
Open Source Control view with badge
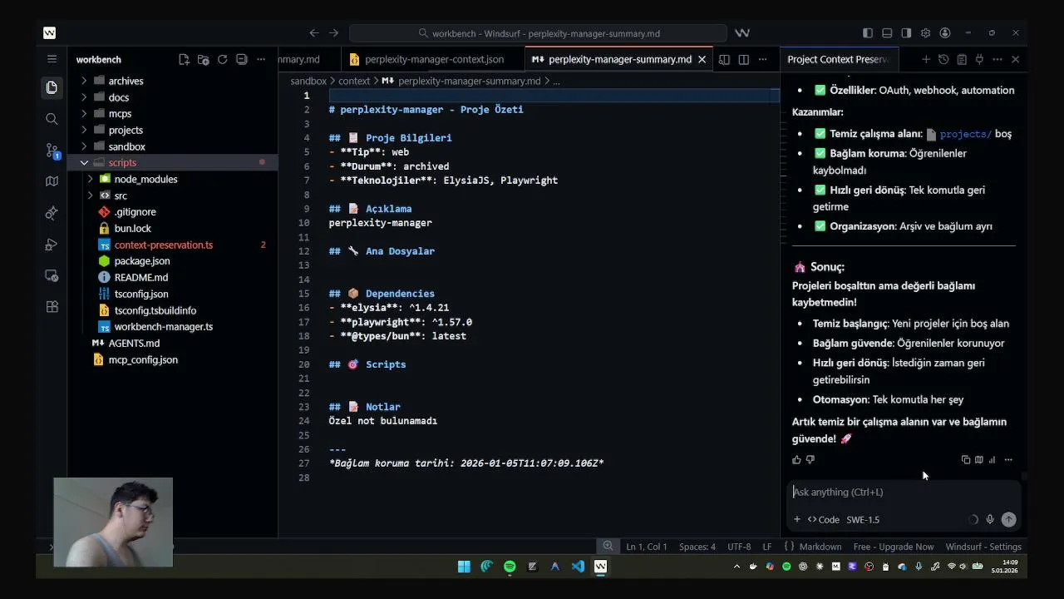click(52, 151)
